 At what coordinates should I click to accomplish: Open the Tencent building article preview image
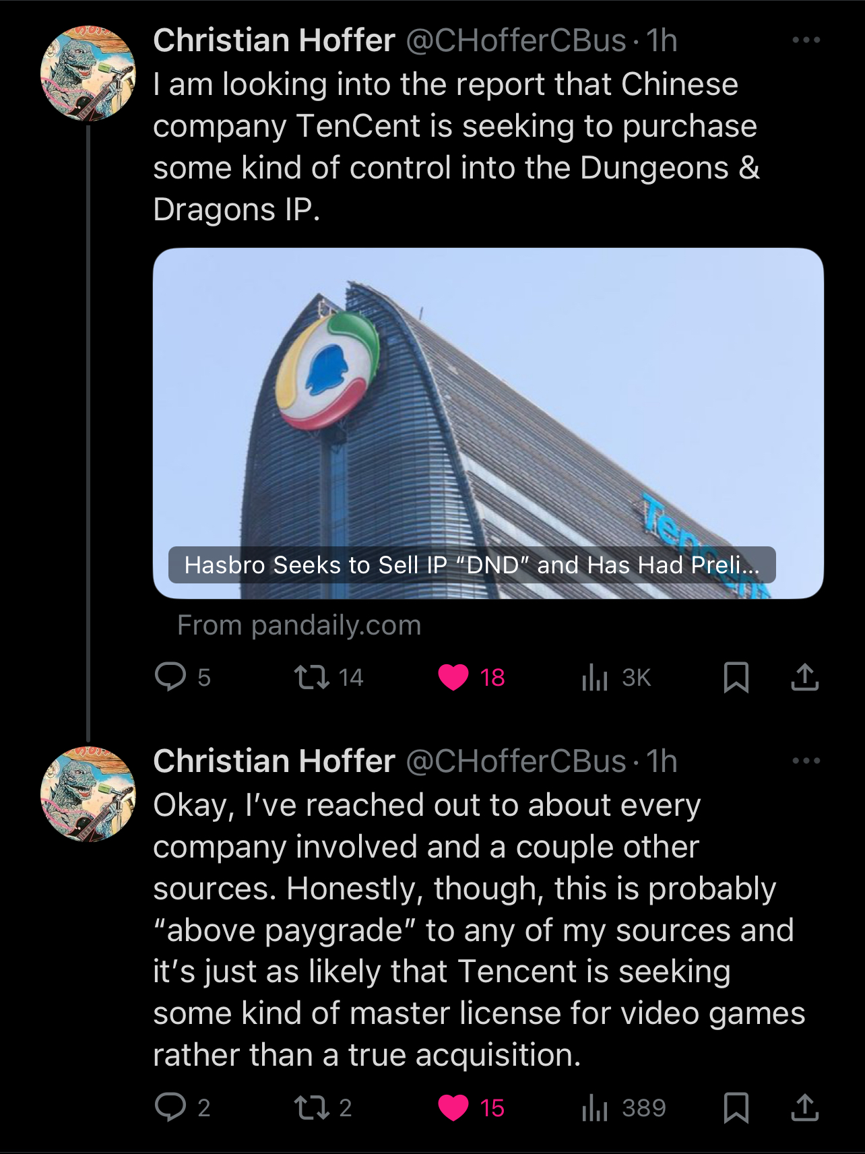(x=488, y=404)
